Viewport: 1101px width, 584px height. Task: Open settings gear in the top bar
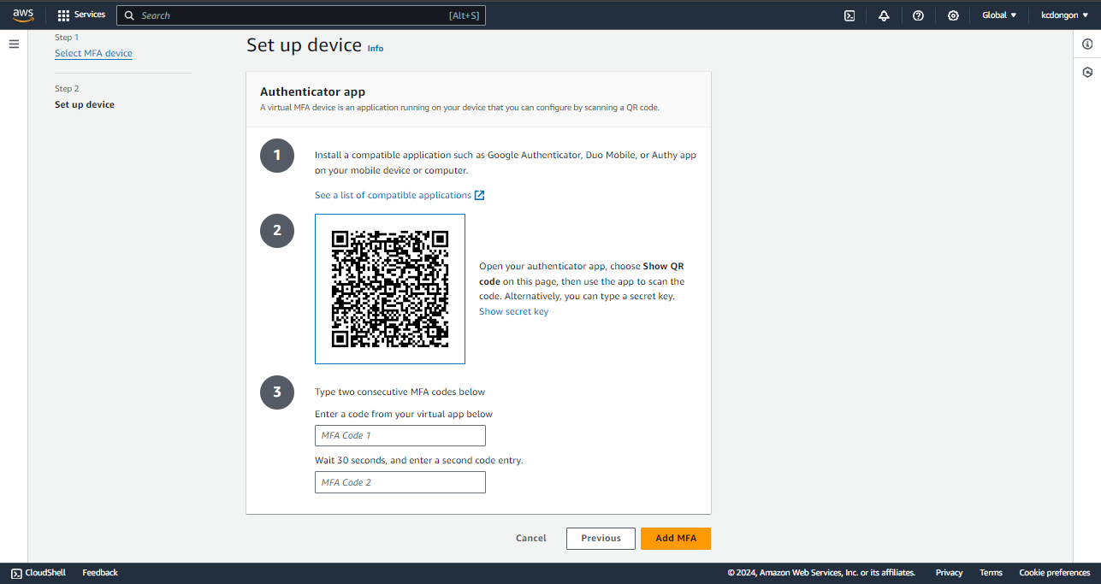coord(953,15)
